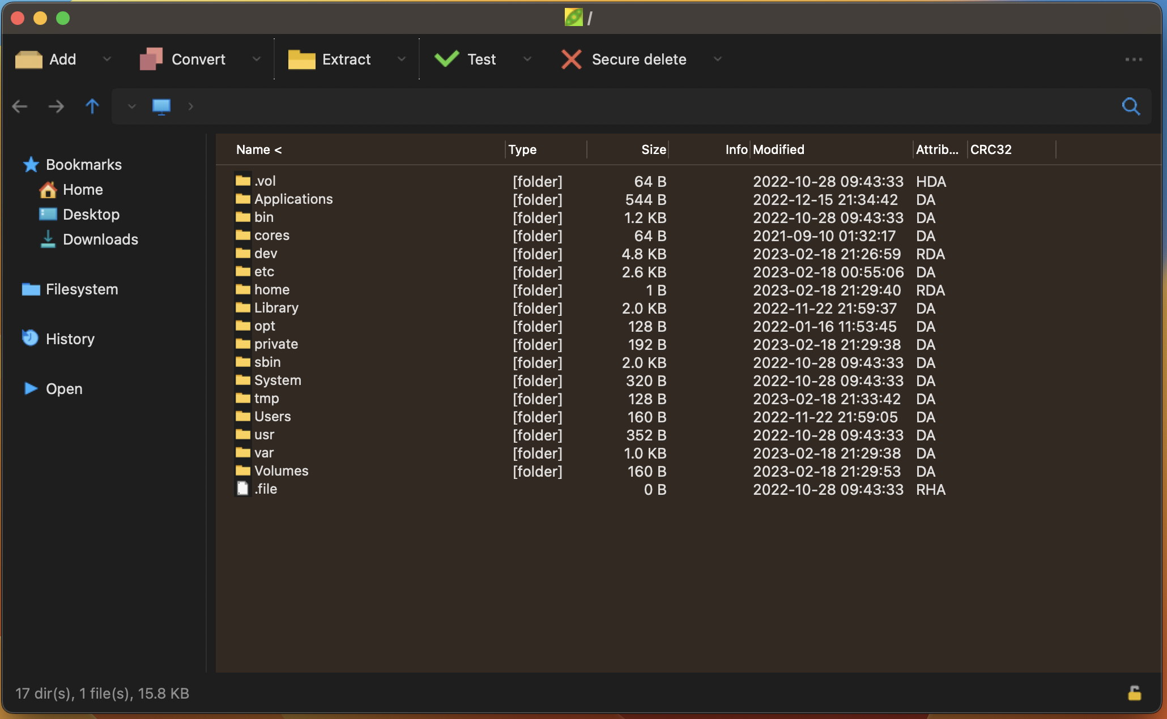Image resolution: width=1167 pixels, height=719 pixels.
Task: Click the Convert toolbar icon
Action: point(151,59)
